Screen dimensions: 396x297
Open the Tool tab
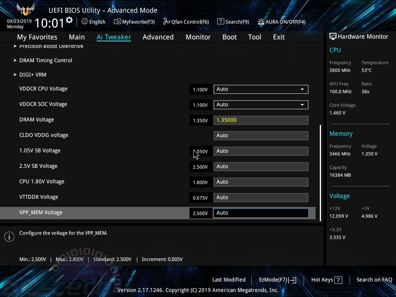click(254, 37)
